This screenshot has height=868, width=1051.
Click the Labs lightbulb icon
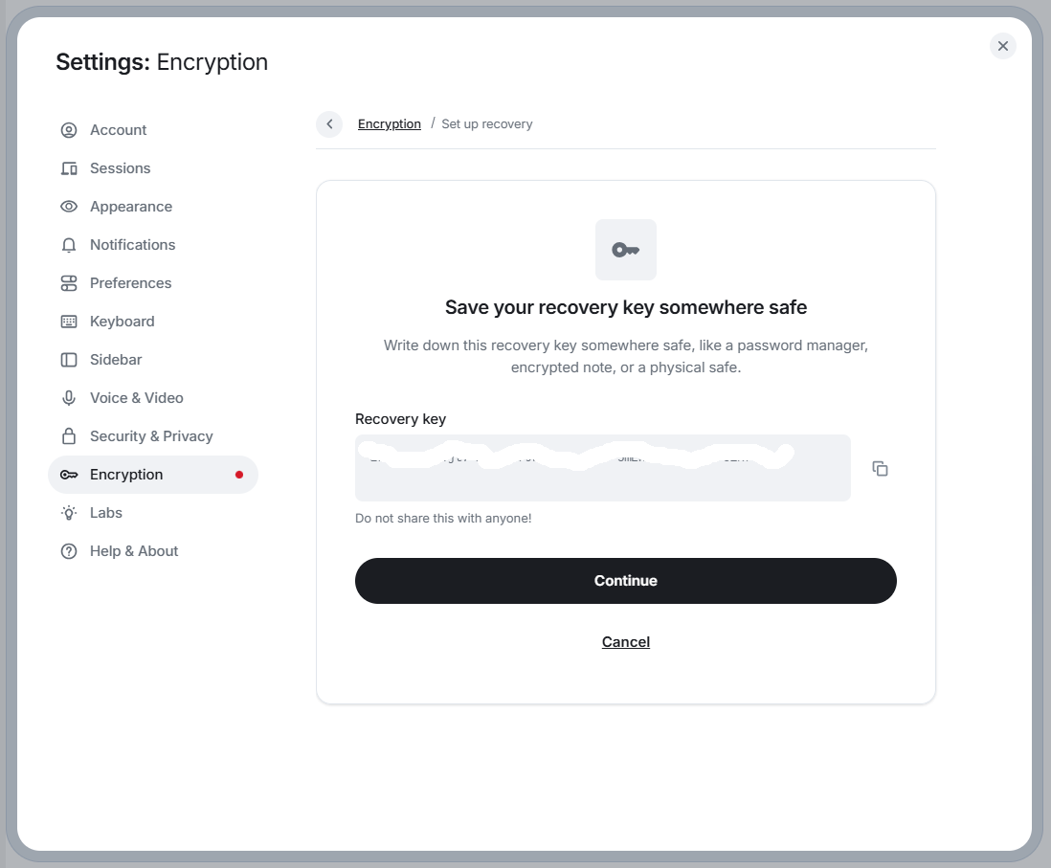click(x=69, y=513)
